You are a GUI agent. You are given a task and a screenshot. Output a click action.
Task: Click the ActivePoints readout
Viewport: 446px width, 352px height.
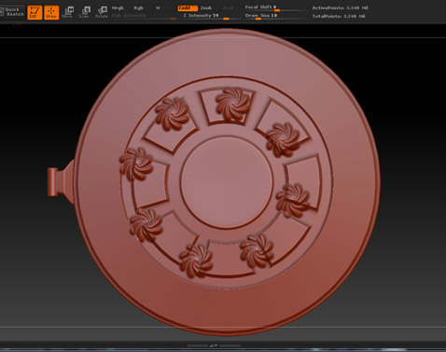340,8
